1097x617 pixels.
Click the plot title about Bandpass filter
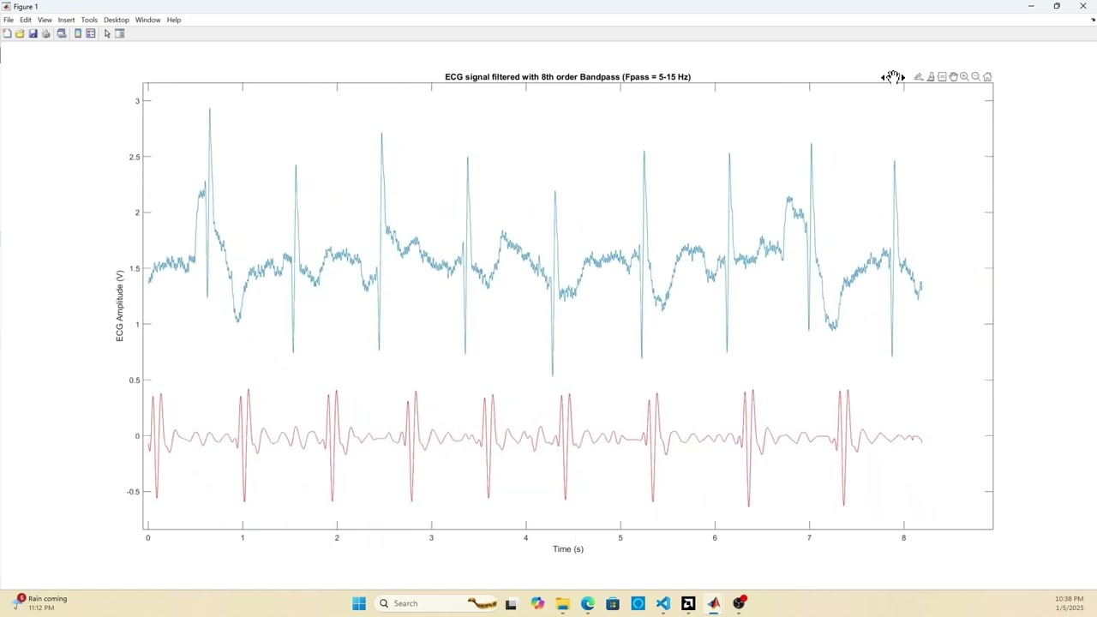coord(567,77)
